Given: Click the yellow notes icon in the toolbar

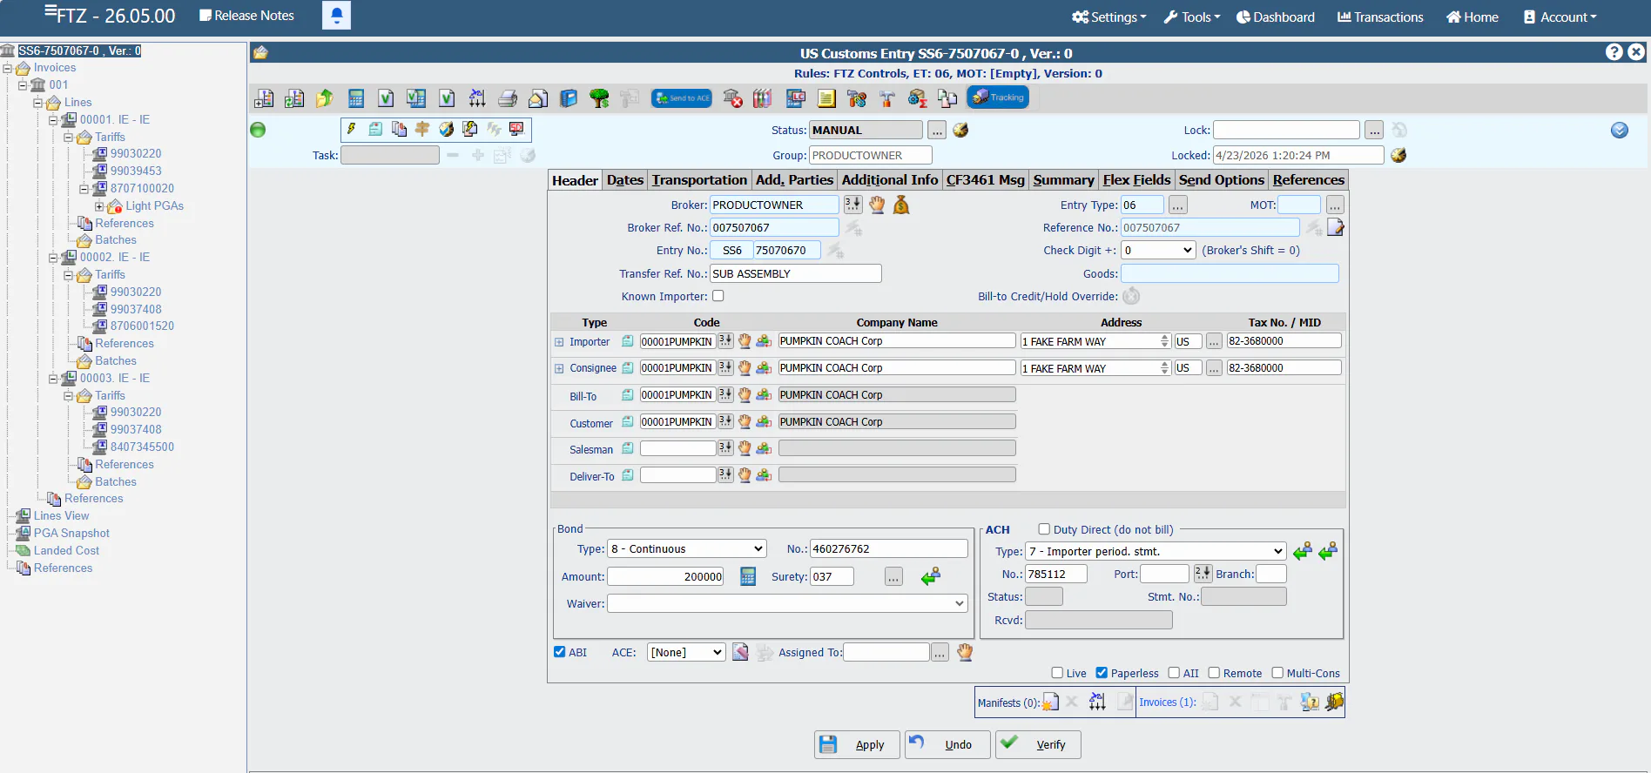Looking at the screenshot, I should [x=826, y=98].
